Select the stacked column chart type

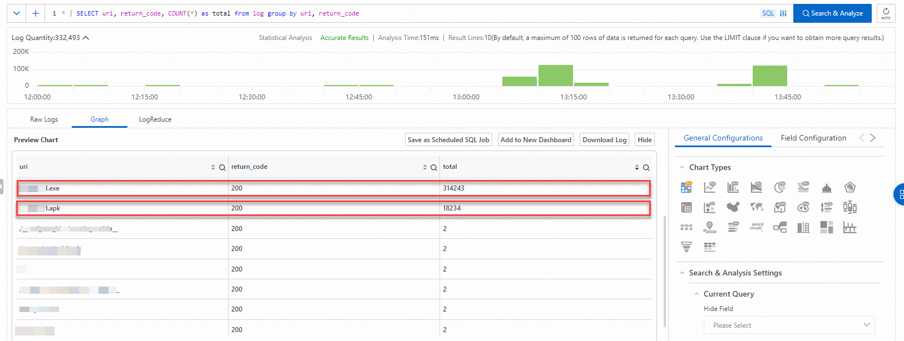[x=803, y=227]
